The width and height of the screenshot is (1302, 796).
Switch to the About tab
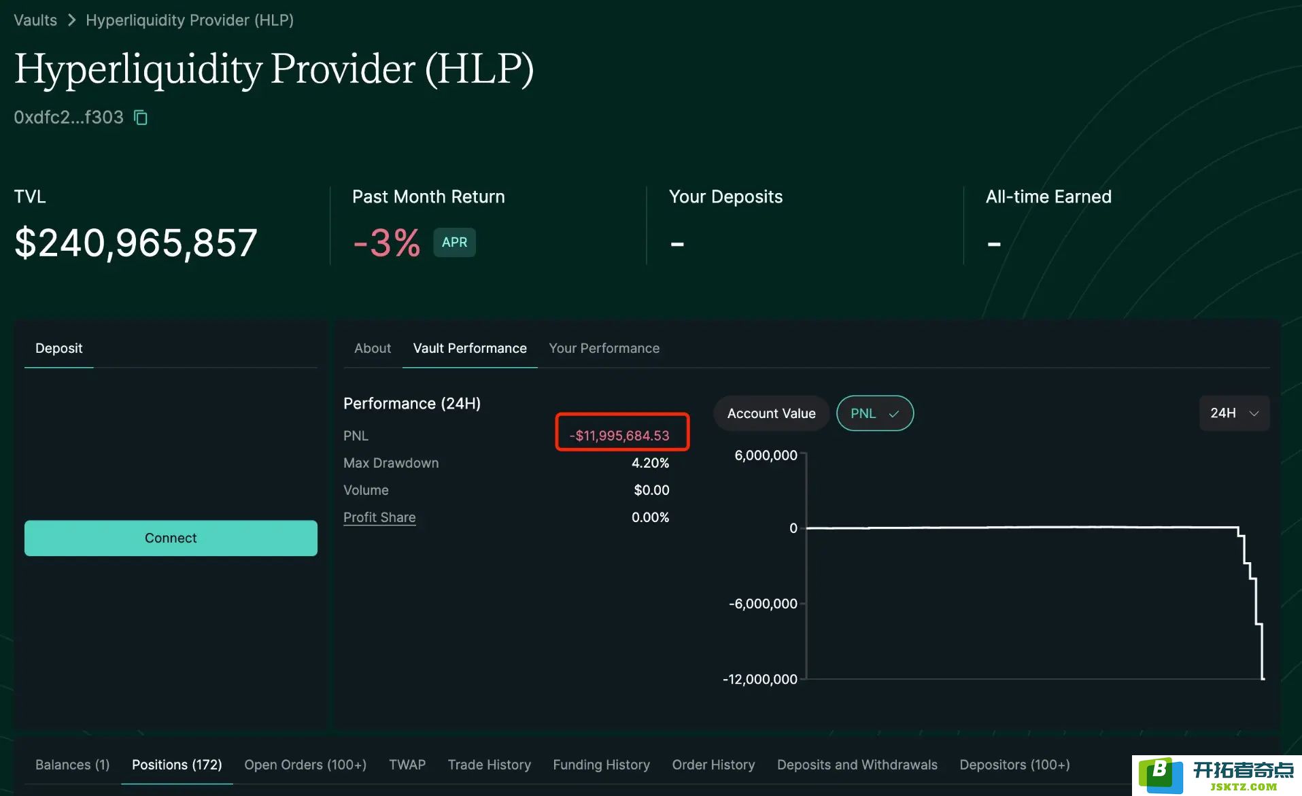pyautogui.click(x=373, y=348)
